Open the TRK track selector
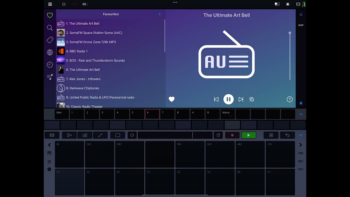350x197 pixels. click(301, 153)
